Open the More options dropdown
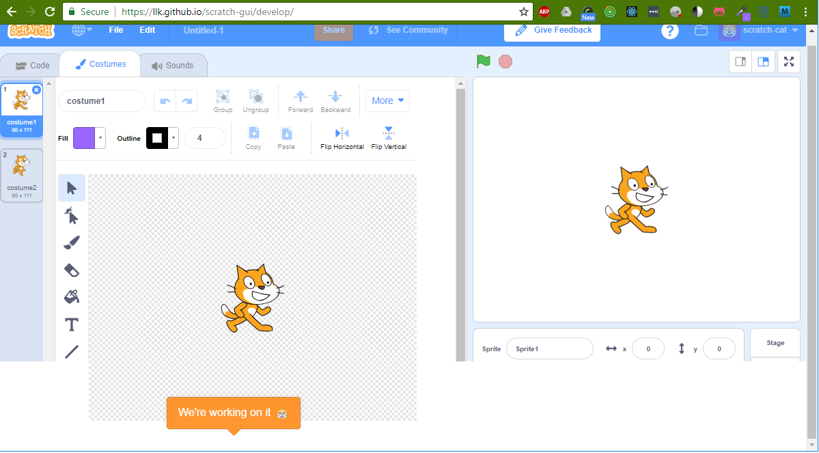 click(x=387, y=100)
